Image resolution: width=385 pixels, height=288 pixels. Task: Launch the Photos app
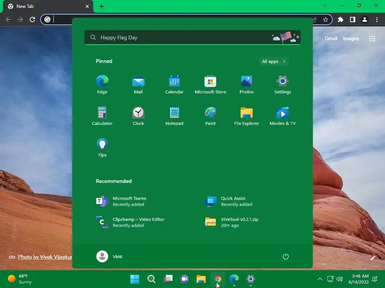click(x=247, y=84)
